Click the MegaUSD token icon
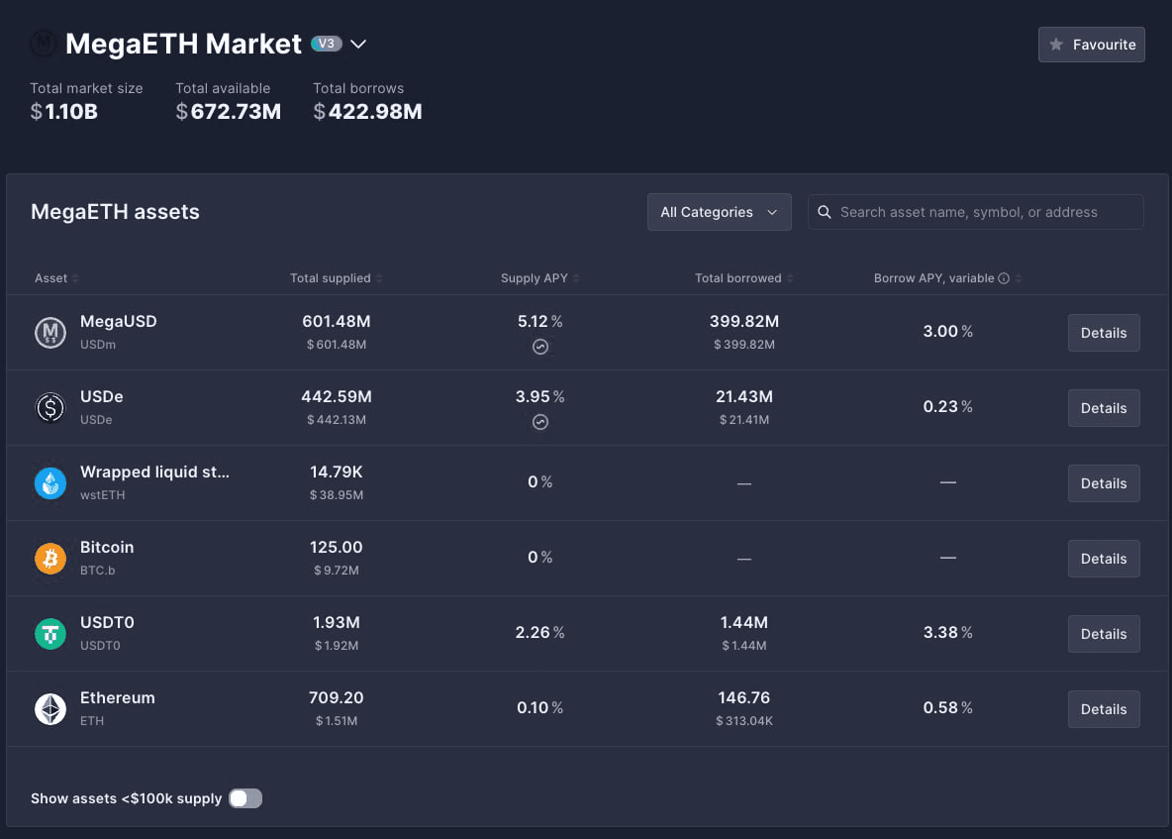Image resolution: width=1172 pixels, height=839 pixels. [50, 332]
